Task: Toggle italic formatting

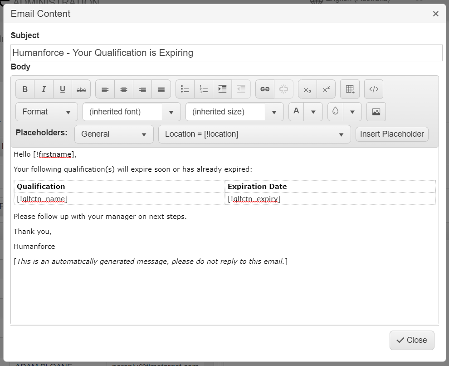Action: (x=44, y=89)
